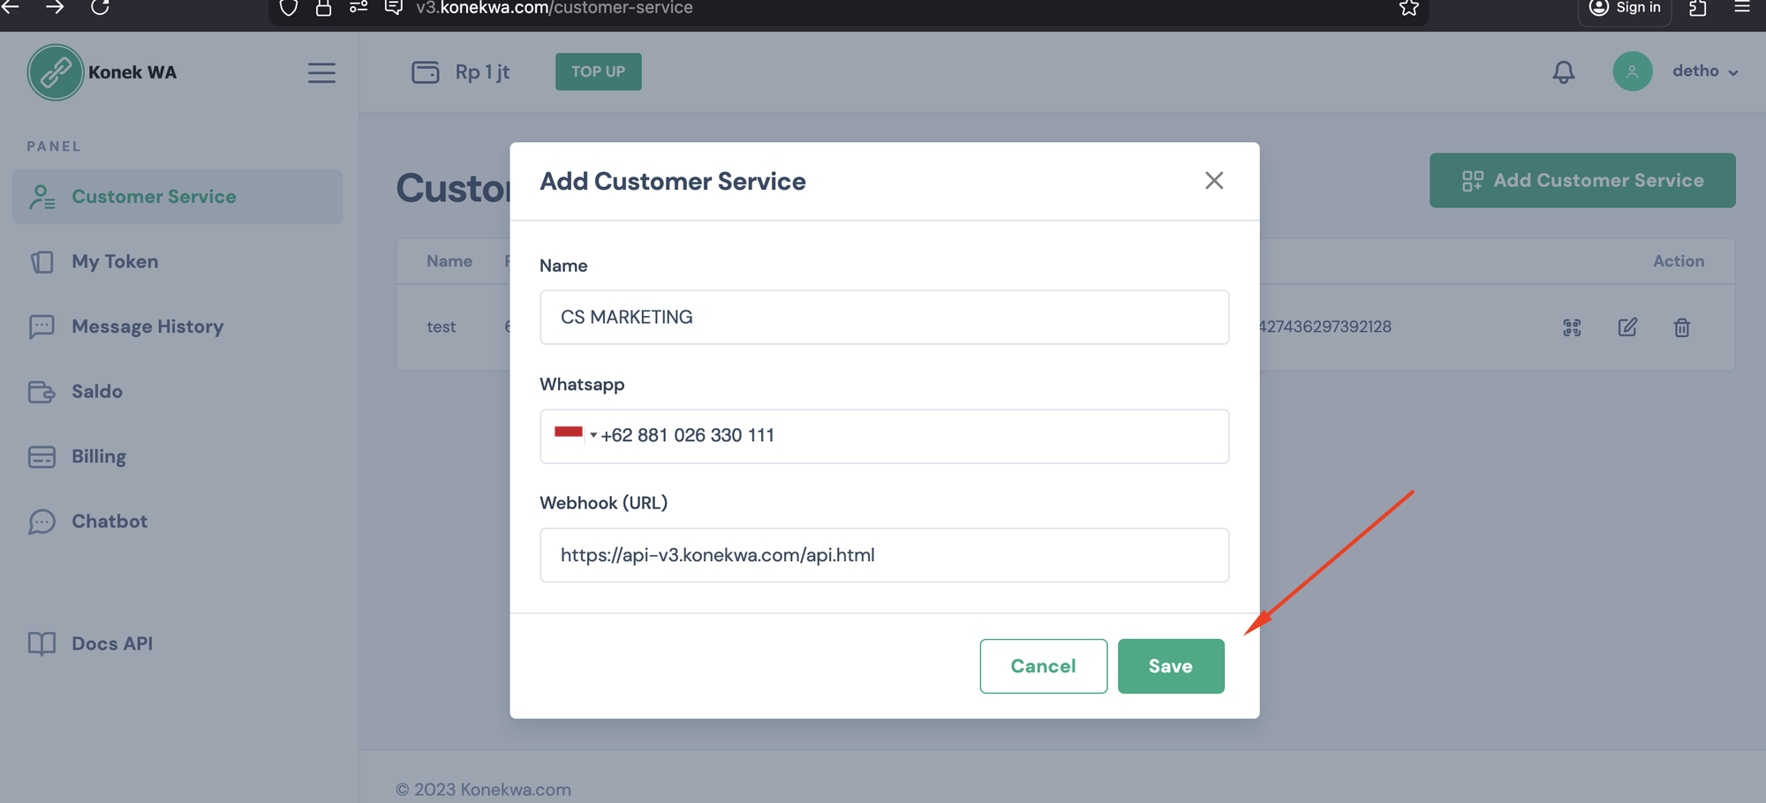Delete test row with trash icon
Viewport: 1766px width, 803px height.
coord(1681,327)
